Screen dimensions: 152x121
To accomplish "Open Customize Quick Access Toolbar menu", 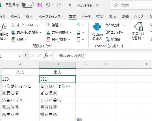I will (x=70, y=5).
